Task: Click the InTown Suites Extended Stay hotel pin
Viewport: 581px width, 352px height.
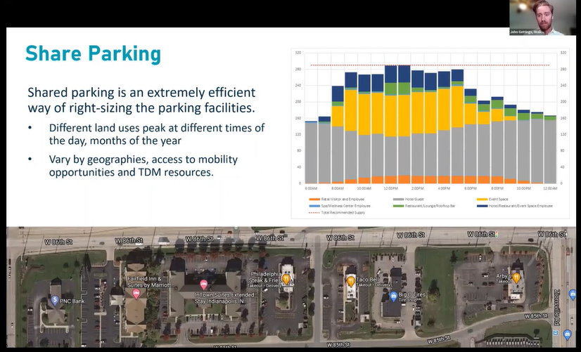Action: (203, 285)
